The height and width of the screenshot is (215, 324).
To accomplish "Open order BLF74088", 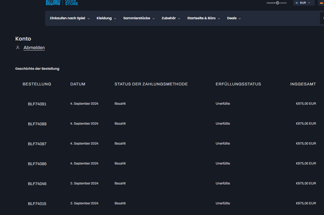I will pyautogui.click(x=37, y=124).
